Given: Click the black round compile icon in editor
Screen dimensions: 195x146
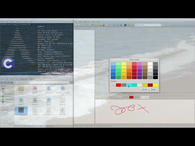Looking at the screenshot, I should tap(125, 25).
